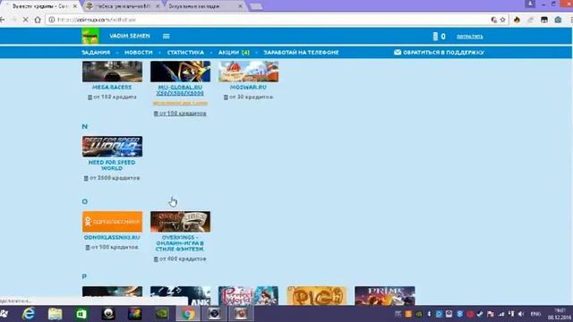The image size is (573, 322).
Task: Close the first browser tab
Action: click(74, 6)
